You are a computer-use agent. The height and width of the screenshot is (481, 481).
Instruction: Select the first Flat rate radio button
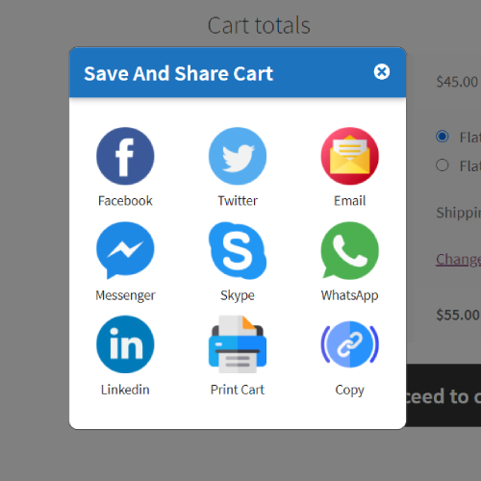pos(443,137)
